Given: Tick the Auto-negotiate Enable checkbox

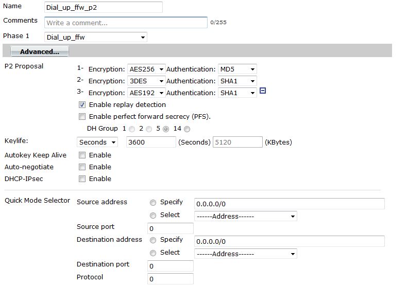Looking at the screenshot, I should (x=82, y=167).
